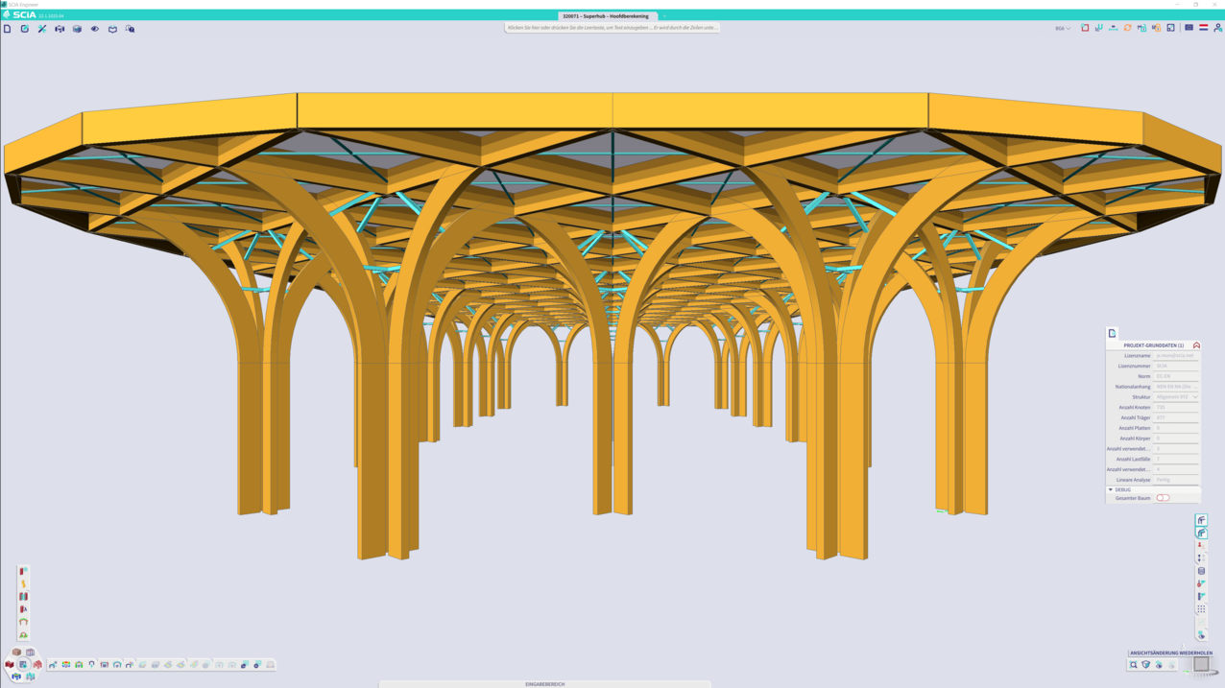Toggle the second beam surface view icon
This screenshot has width=1225, height=688.
(x=1201, y=533)
